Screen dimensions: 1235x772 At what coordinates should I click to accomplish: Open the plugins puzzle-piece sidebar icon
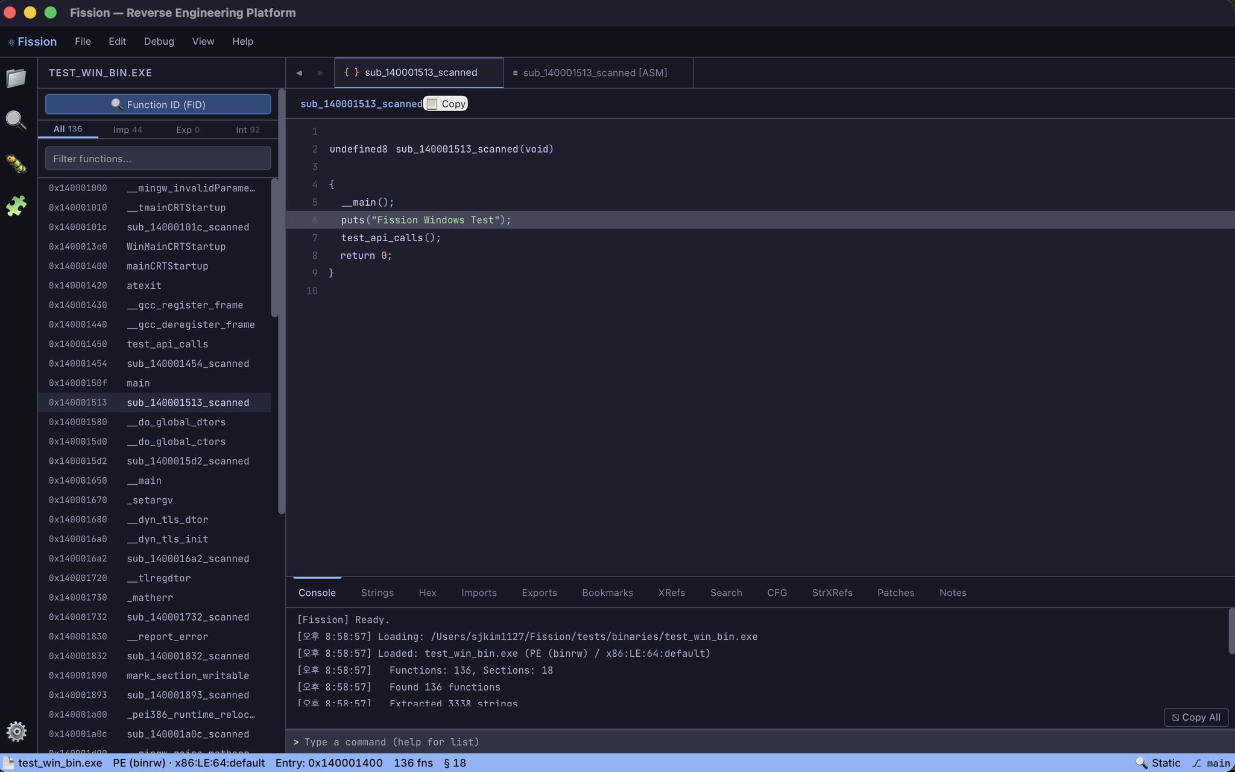(x=16, y=206)
